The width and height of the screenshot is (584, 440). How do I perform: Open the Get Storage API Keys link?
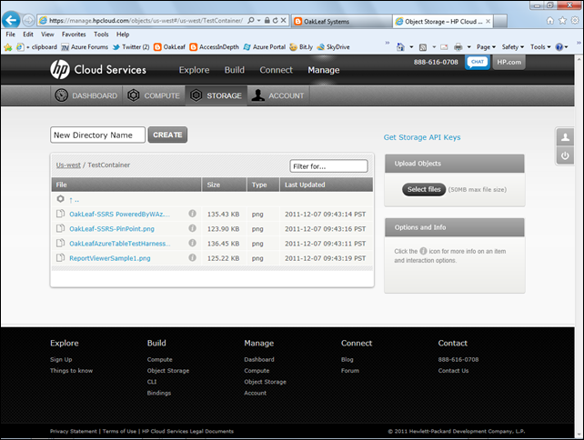422,137
